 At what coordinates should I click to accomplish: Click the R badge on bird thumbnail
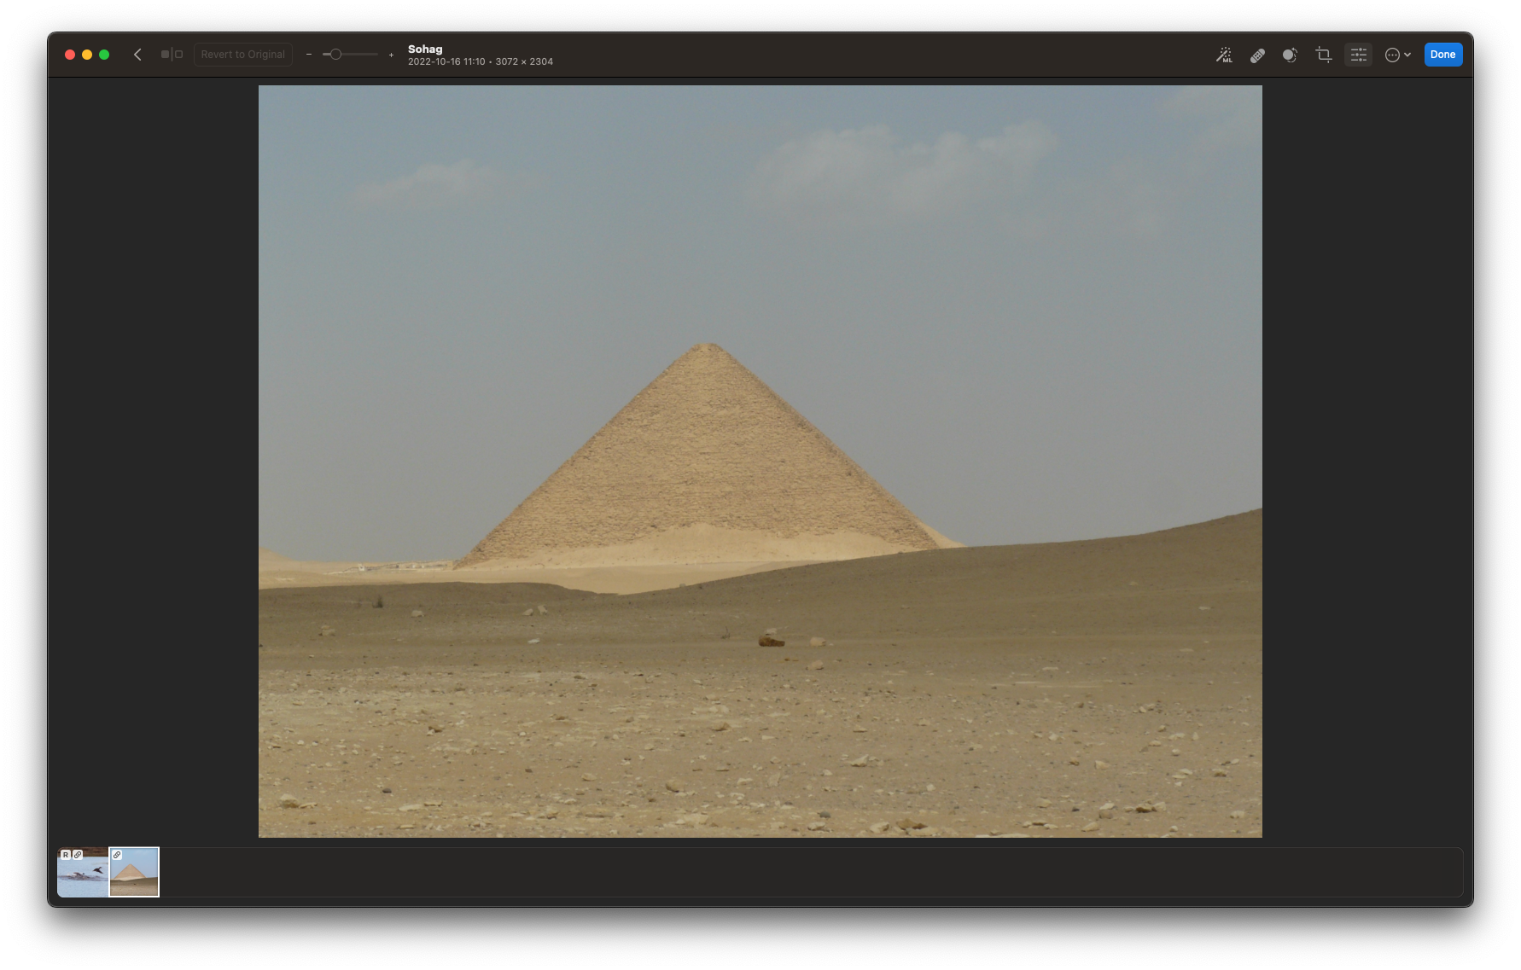click(x=66, y=855)
